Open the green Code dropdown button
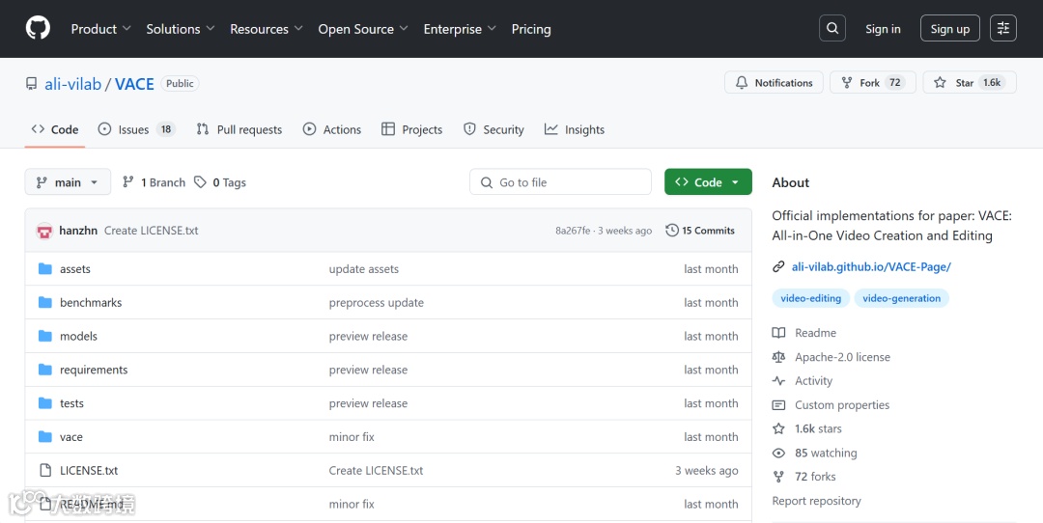Viewport: 1043px width, 523px height. tap(708, 182)
